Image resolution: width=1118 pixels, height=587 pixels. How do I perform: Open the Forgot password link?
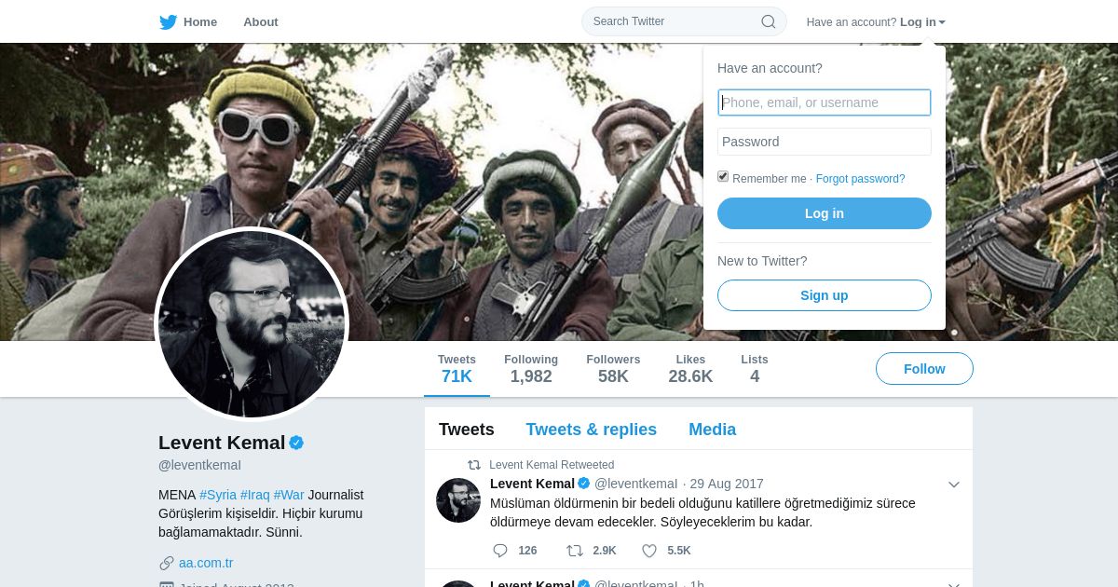click(x=860, y=179)
